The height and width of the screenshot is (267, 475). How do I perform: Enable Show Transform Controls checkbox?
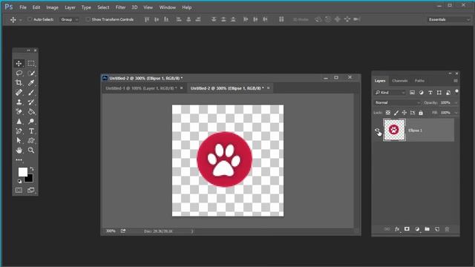(x=88, y=19)
